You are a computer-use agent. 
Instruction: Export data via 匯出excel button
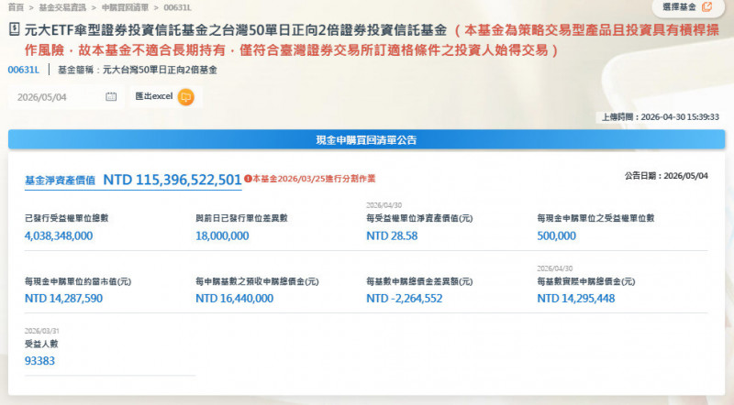166,97
